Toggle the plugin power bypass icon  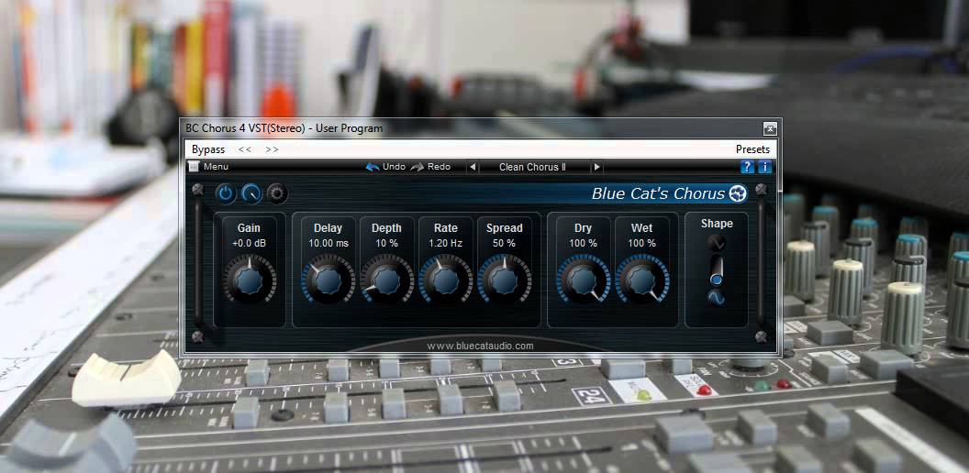click(226, 194)
